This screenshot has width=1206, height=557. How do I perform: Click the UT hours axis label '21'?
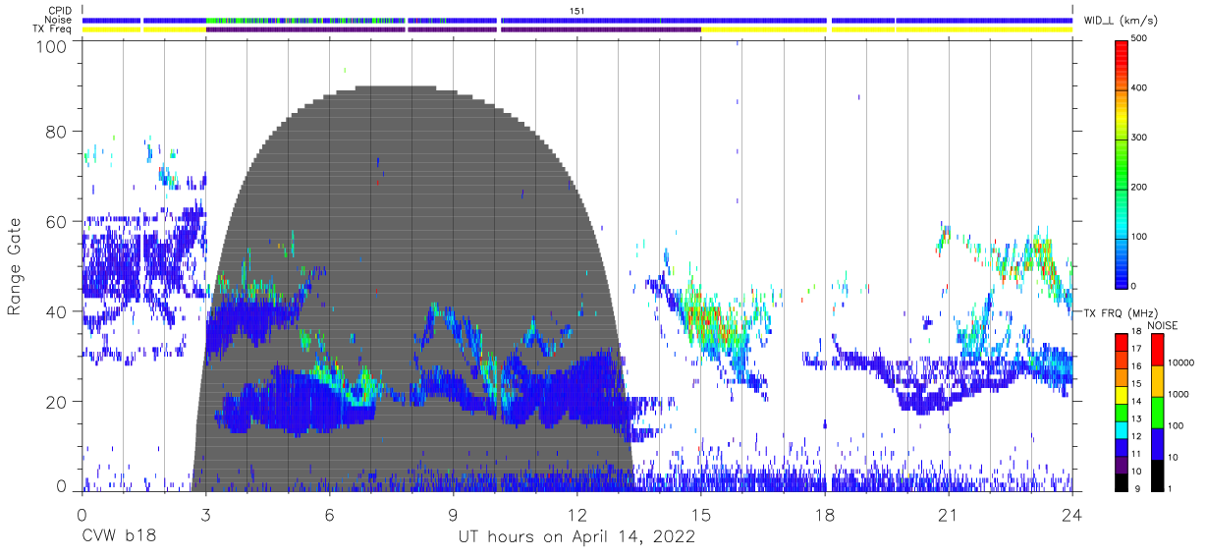point(949,515)
